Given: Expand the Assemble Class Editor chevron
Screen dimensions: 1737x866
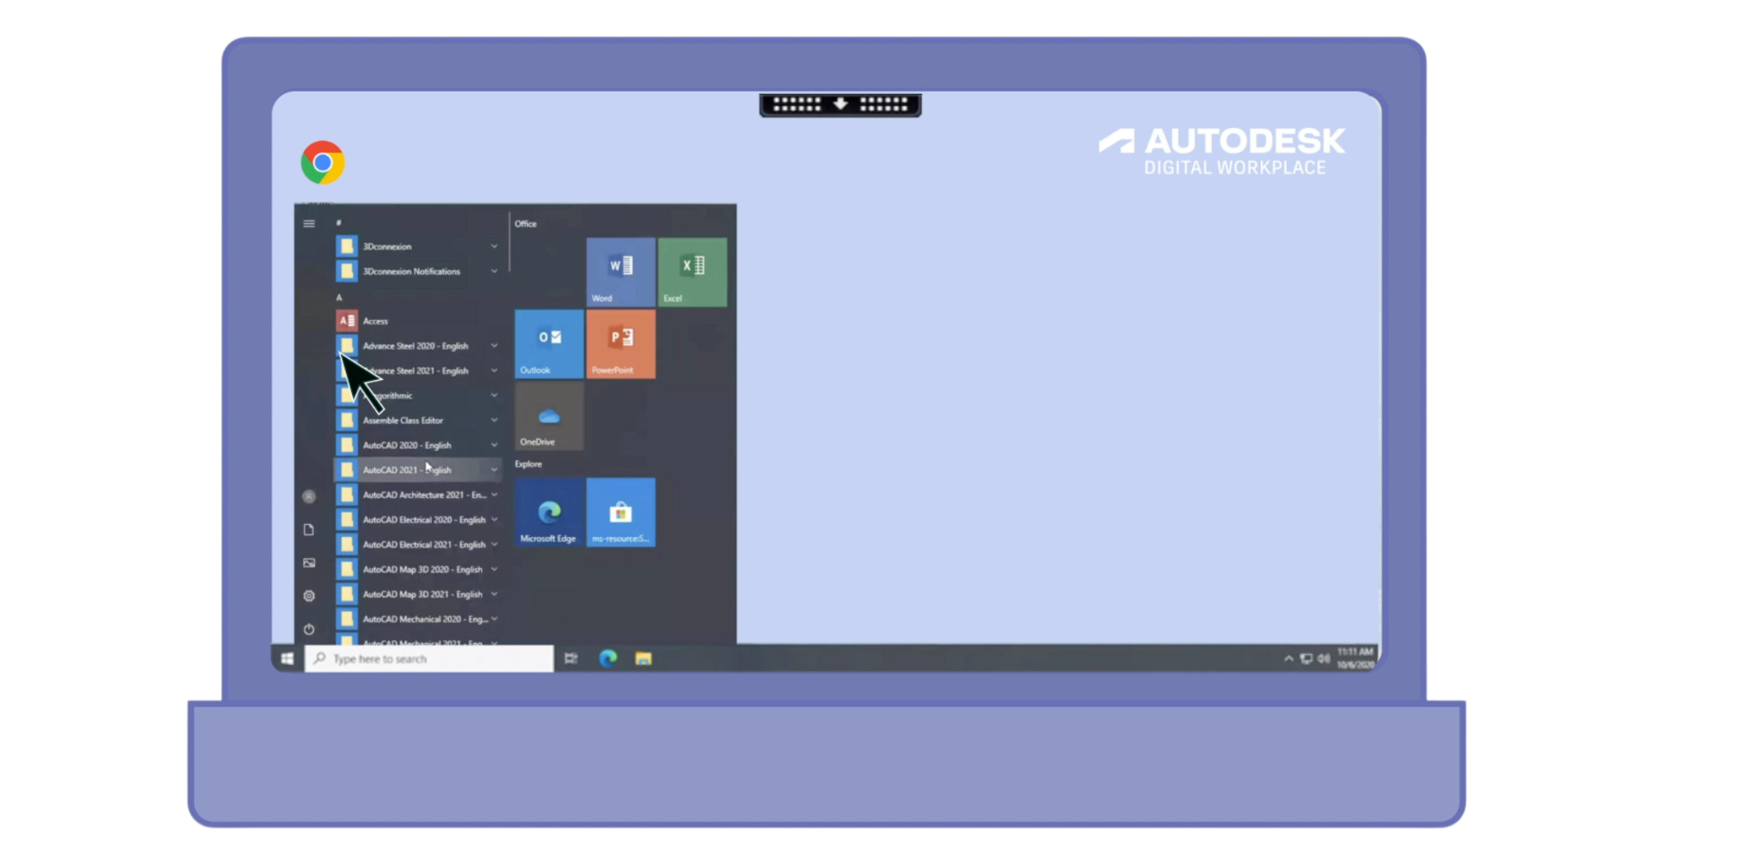Looking at the screenshot, I should click(494, 420).
